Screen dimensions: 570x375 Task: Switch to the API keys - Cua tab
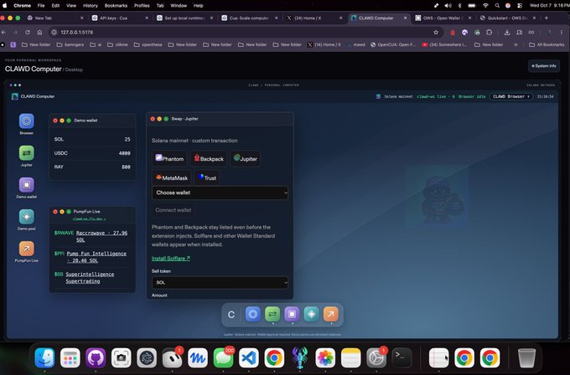coord(120,18)
